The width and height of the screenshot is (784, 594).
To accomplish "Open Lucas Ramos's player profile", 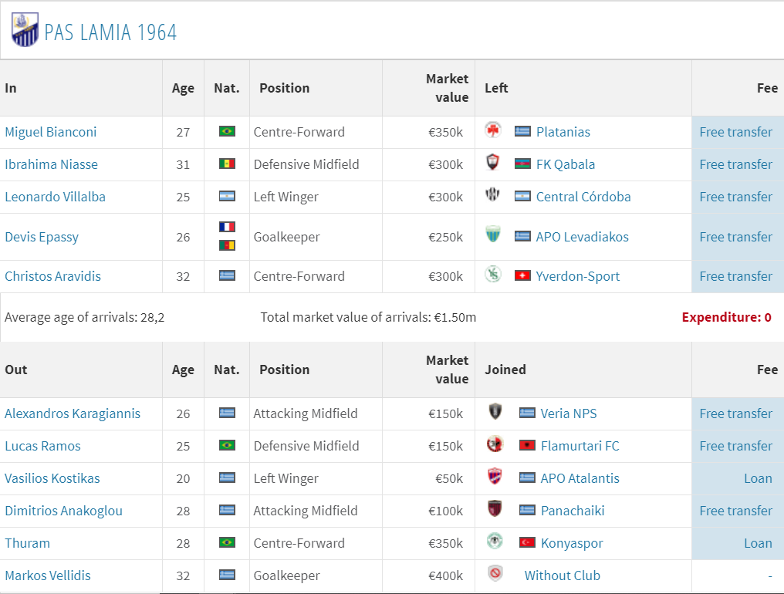I will click(43, 446).
